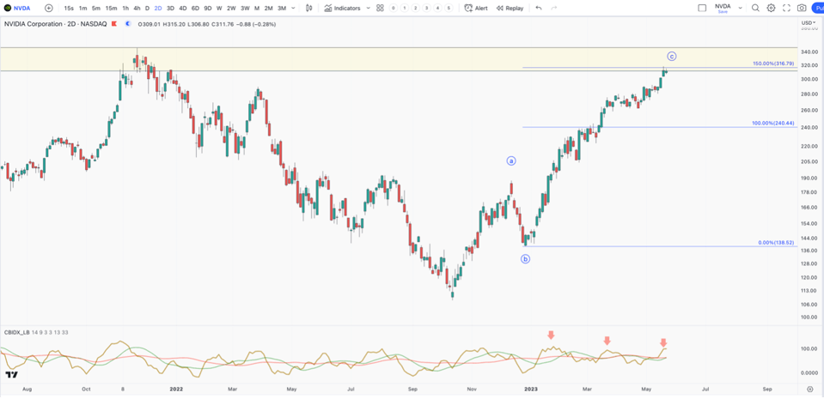Redo the chart action
Viewport: 824px width, 399px height.
coord(553,9)
